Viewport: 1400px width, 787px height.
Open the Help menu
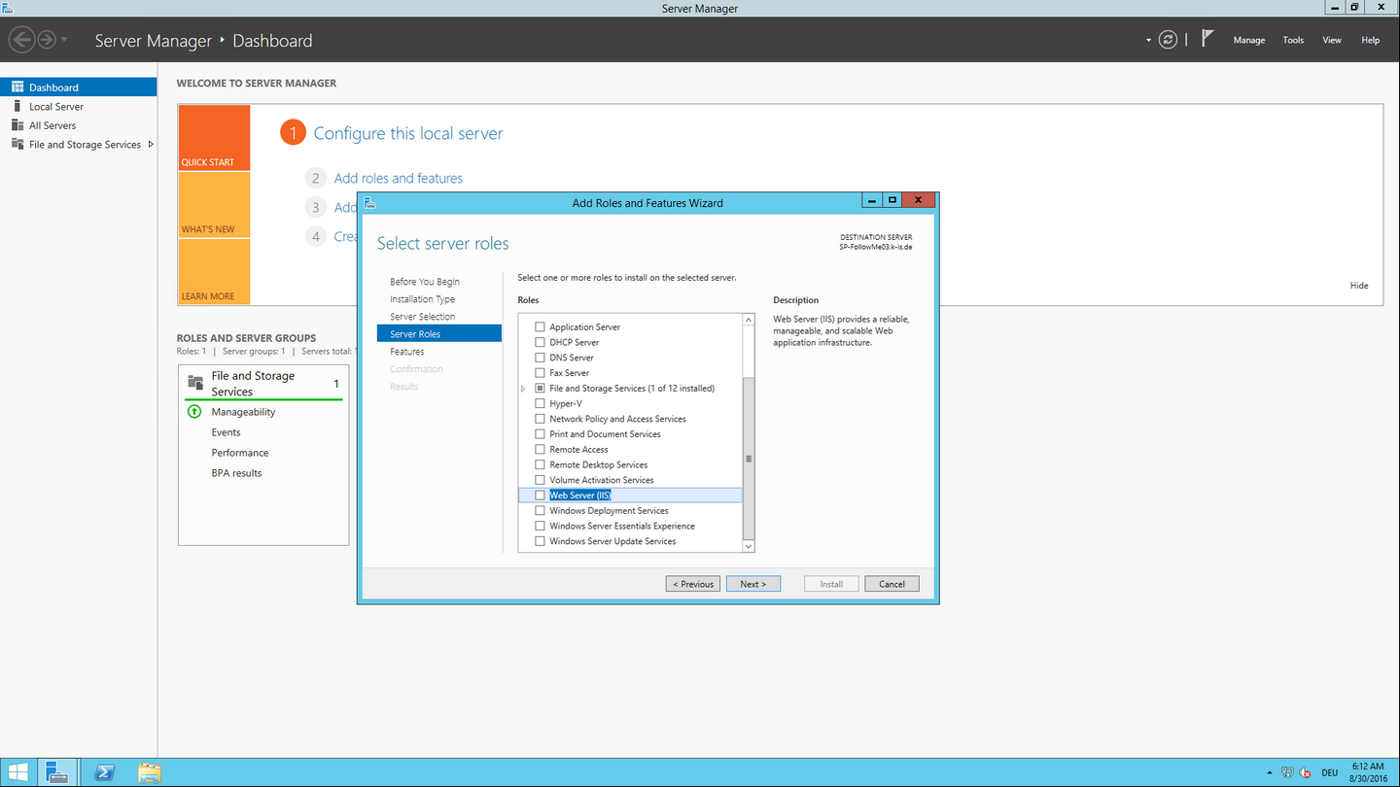point(1370,40)
